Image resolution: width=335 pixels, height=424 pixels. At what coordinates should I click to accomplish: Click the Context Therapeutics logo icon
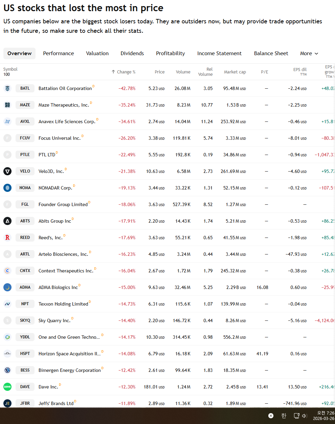point(7,271)
